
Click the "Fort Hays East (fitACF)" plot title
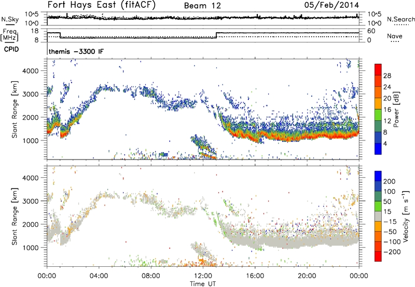click(102, 5)
